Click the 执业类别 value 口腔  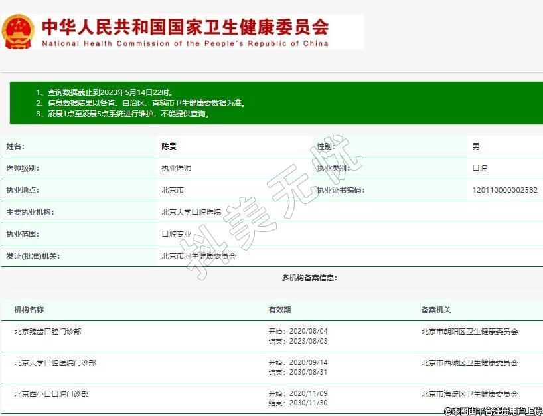tap(479, 168)
